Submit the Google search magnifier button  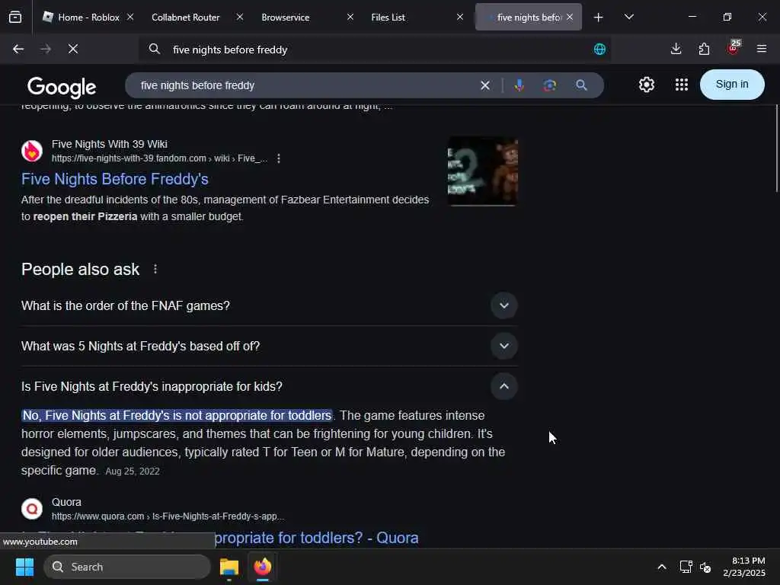tap(581, 85)
